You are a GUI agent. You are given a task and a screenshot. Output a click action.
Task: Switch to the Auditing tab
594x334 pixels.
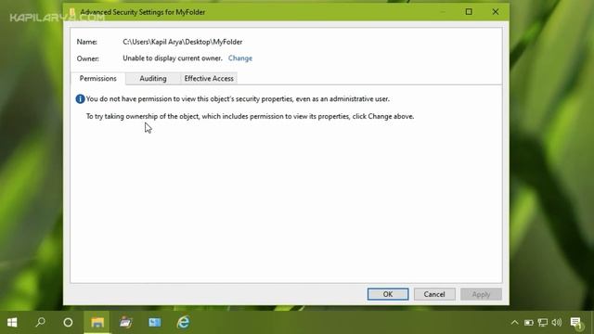(153, 78)
